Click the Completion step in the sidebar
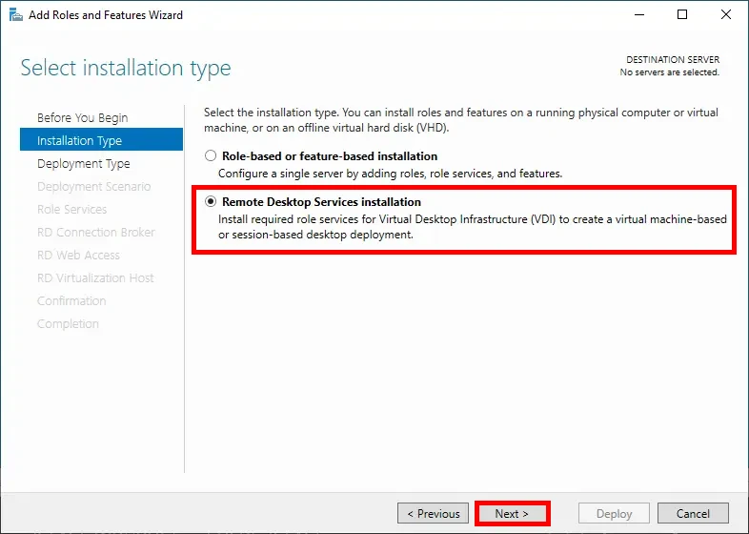 click(68, 324)
